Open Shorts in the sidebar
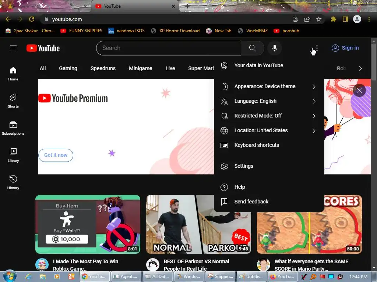The width and height of the screenshot is (377, 282). click(13, 101)
